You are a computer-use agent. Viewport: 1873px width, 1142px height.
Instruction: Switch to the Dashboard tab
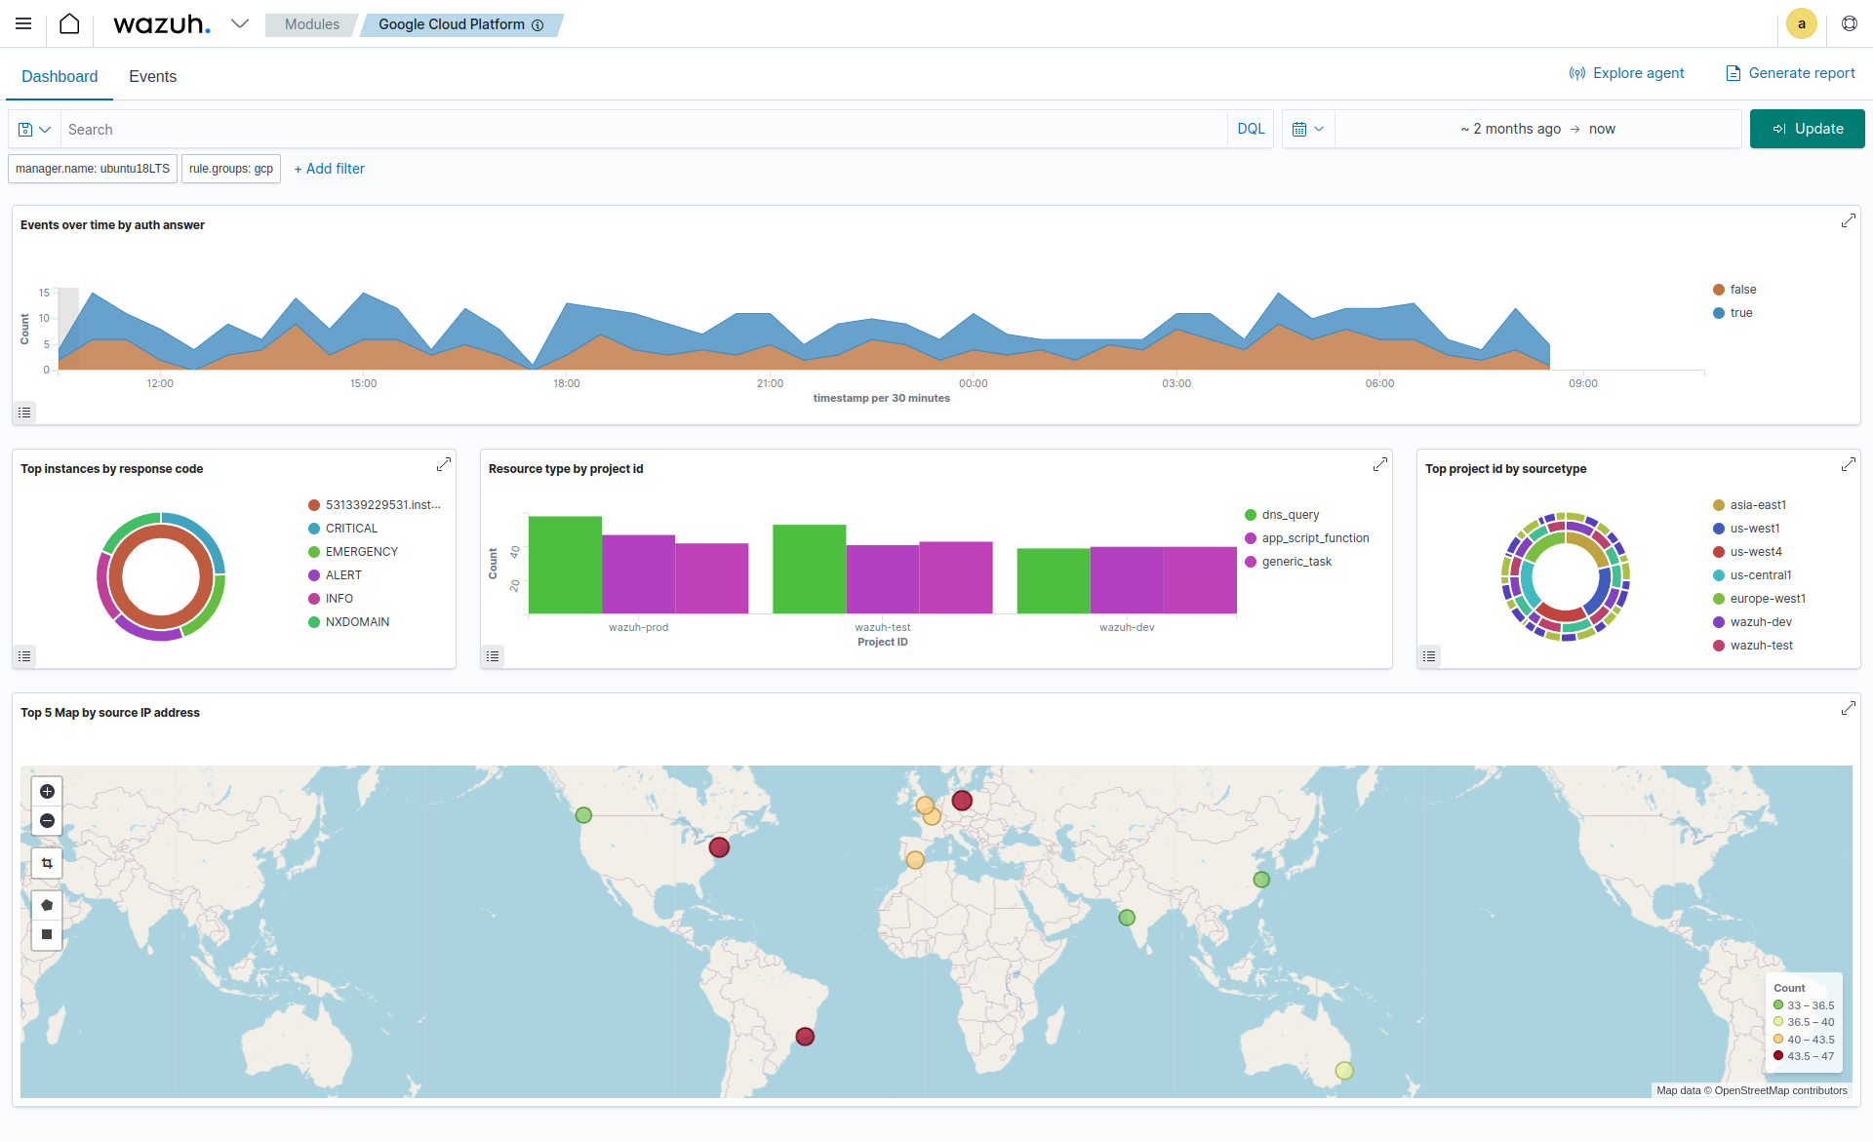point(60,76)
